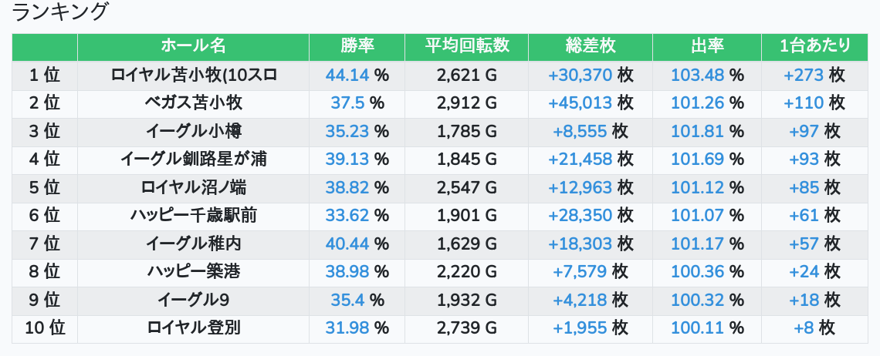Click the ランキング heading

coord(60,12)
